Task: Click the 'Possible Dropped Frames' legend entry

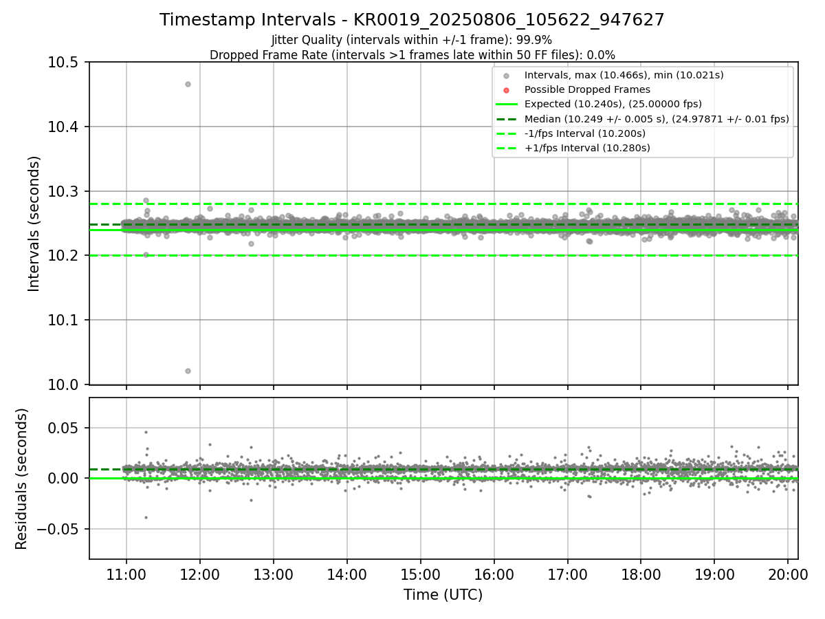Action: coord(587,89)
